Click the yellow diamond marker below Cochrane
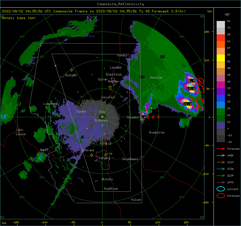The height and width of the screenshot is (226, 241). (92, 155)
